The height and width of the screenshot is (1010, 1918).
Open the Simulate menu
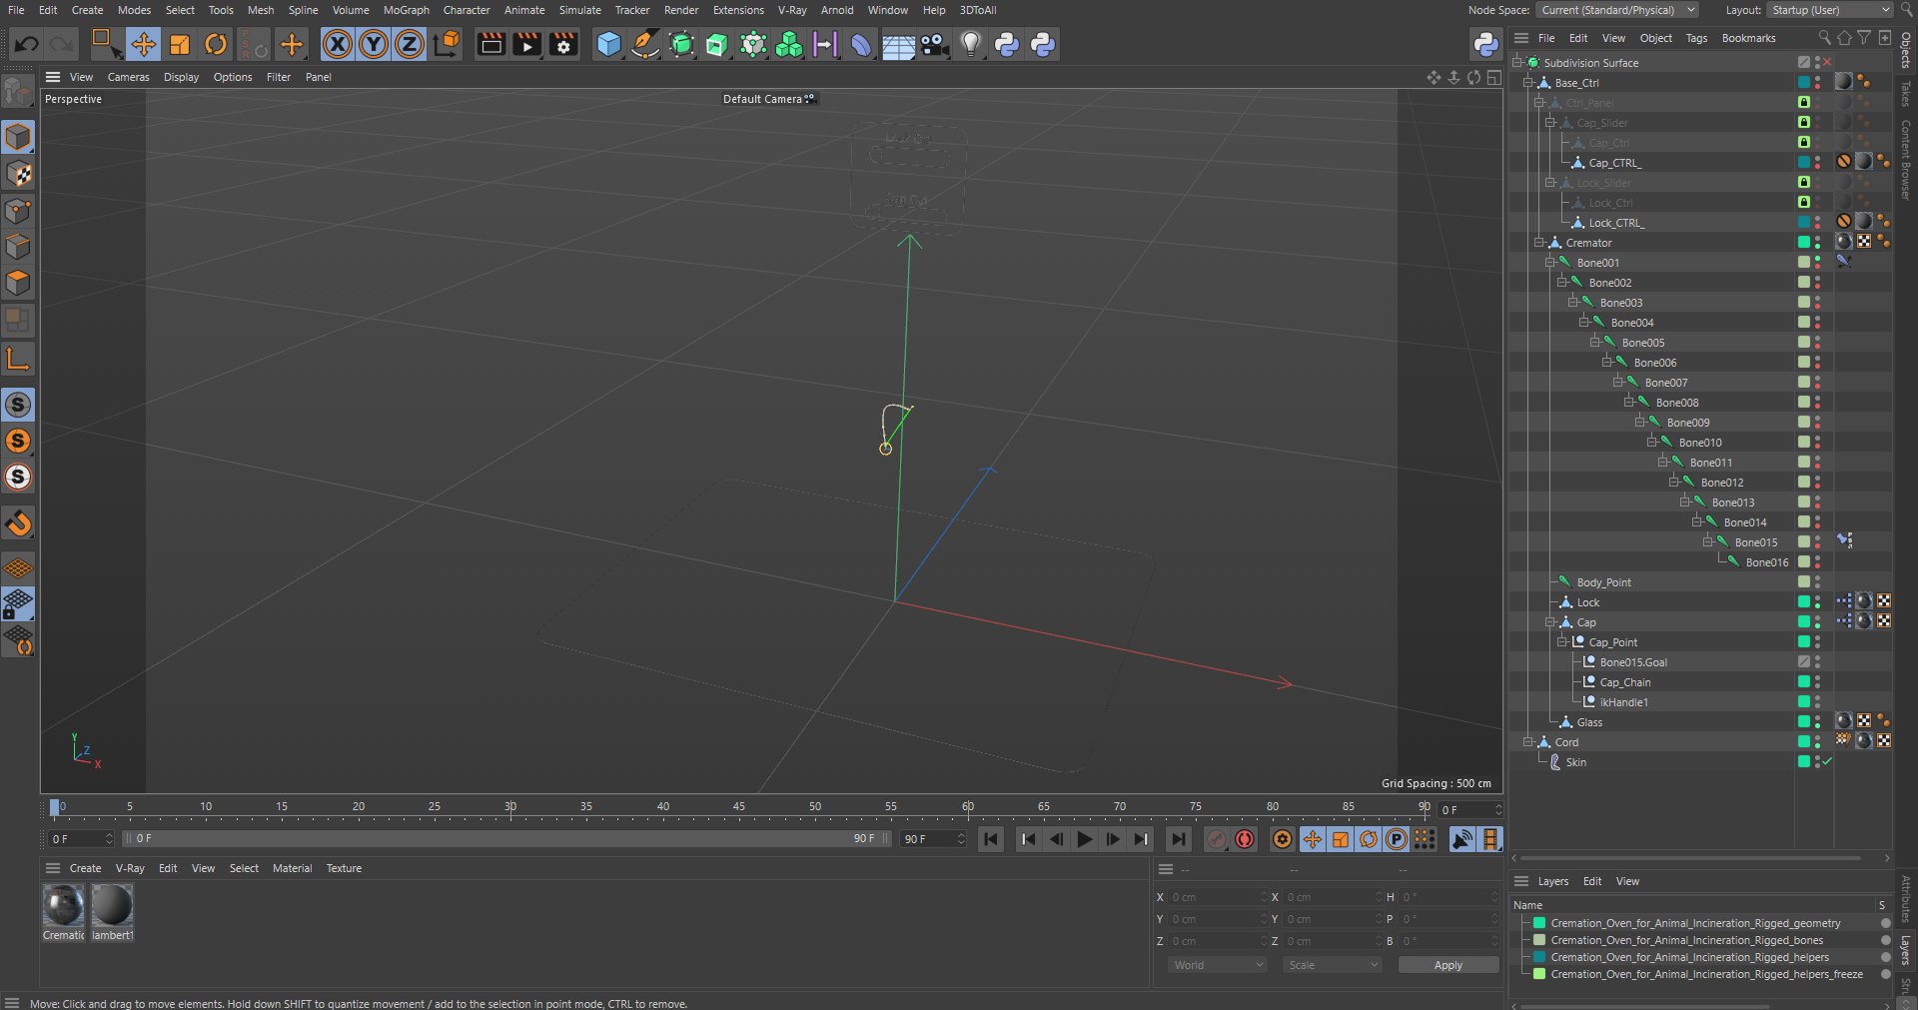pyautogui.click(x=579, y=10)
